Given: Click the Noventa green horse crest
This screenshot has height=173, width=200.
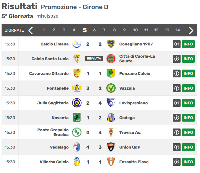Looking at the screenshot, I should coord(77,118).
